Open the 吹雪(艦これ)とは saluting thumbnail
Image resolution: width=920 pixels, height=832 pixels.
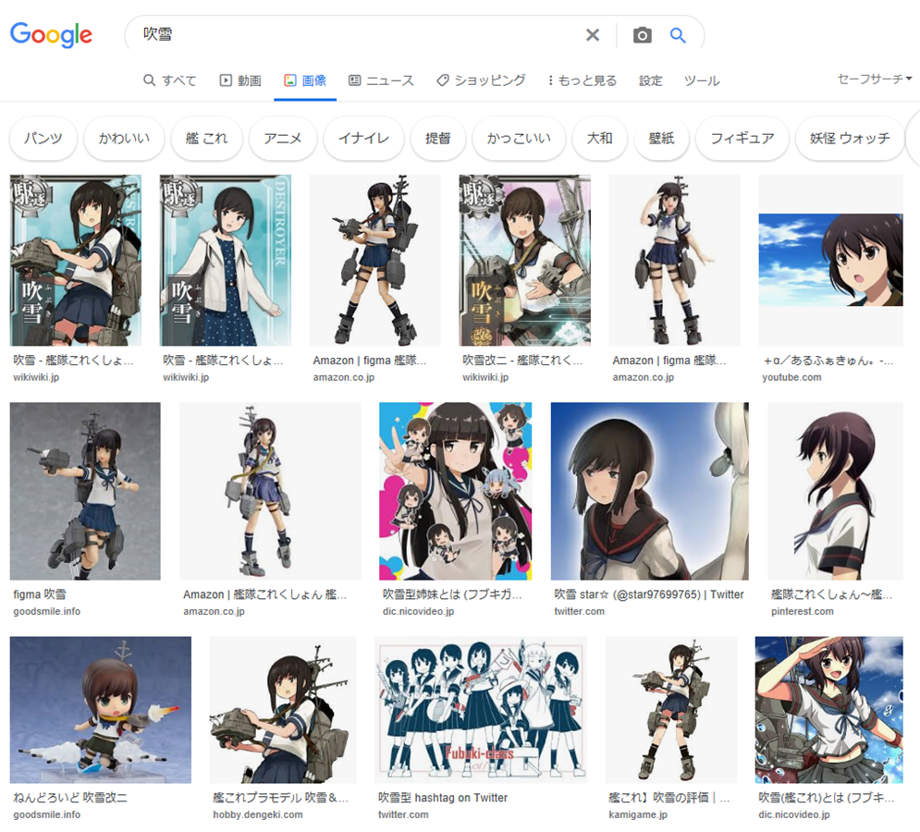828,710
